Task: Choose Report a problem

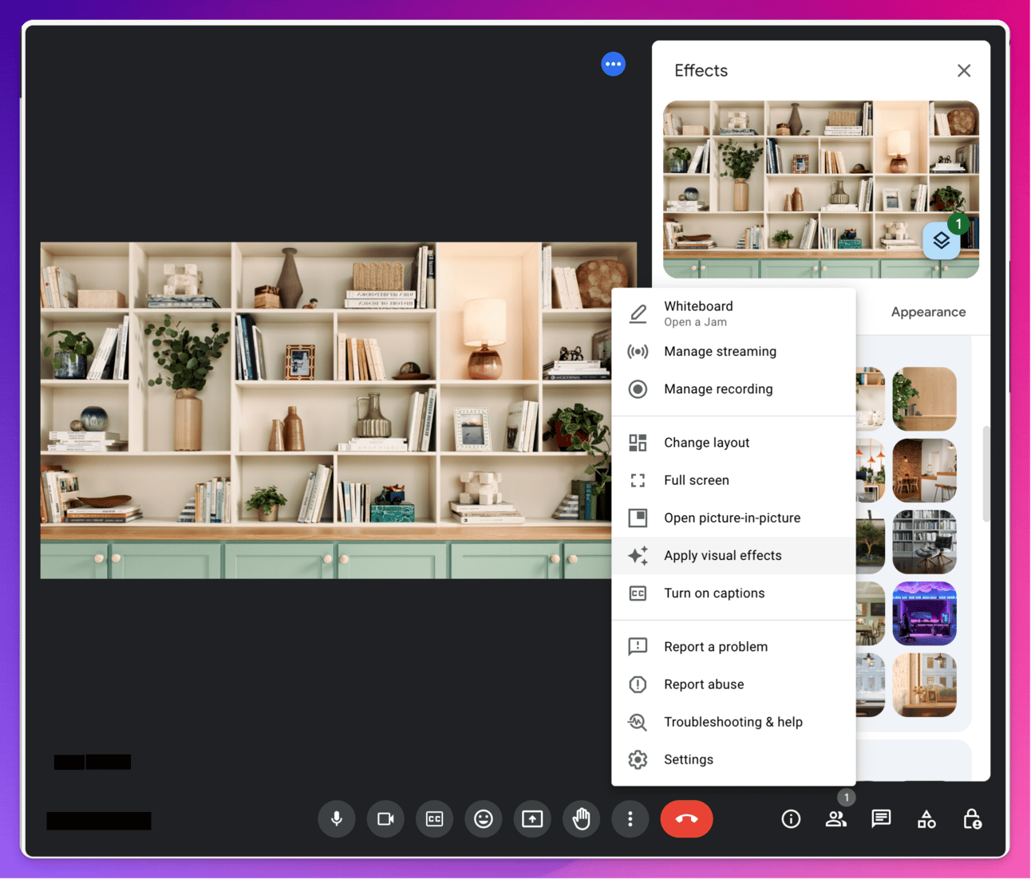Action: tap(733, 647)
